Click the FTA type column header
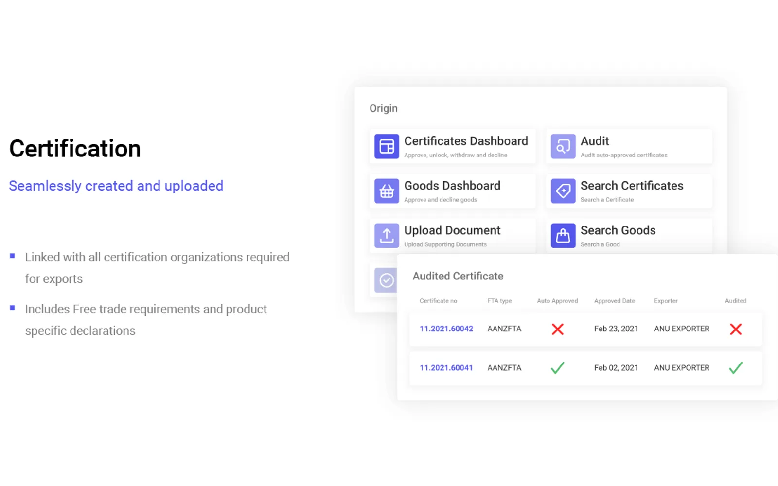778x486 pixels. (499, 301)
